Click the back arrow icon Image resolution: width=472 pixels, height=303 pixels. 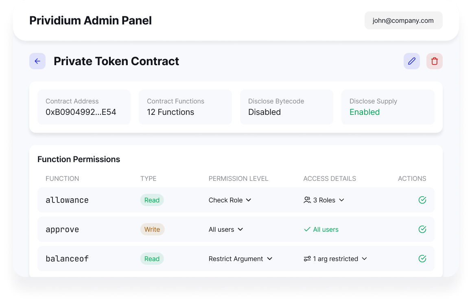pos(37,61)
